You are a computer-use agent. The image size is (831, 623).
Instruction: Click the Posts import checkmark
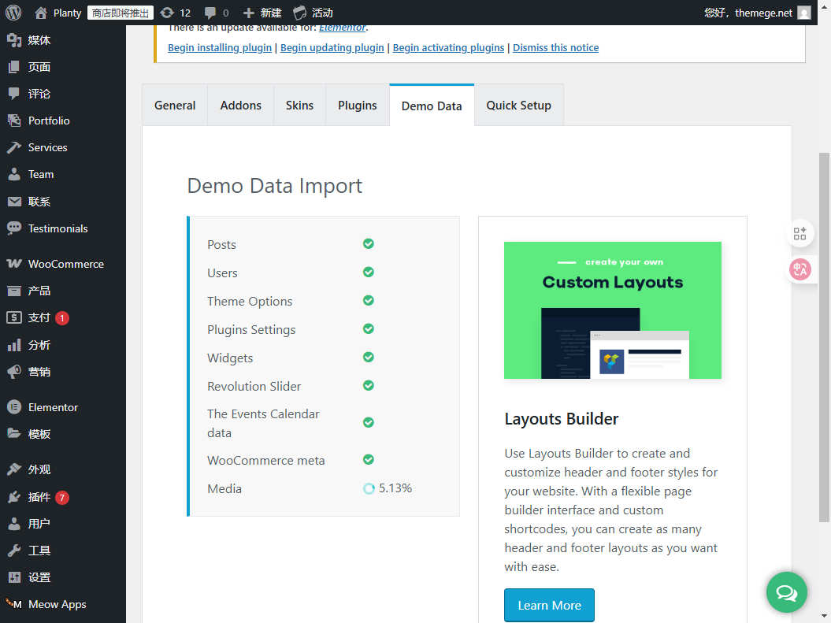pyautogui.click(x=369, y=243)
